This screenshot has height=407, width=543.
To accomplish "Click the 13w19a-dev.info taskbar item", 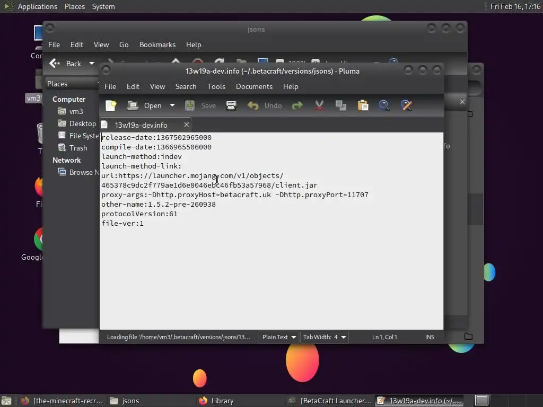I will coord(419,401).
